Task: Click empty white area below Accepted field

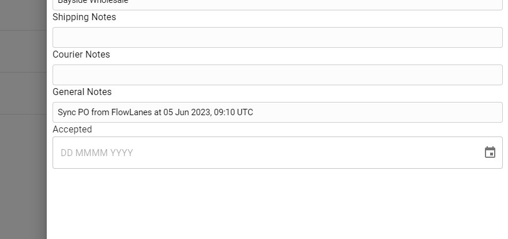Action: coord(277,204)
